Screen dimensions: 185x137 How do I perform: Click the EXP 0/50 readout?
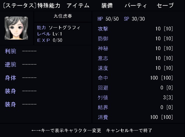click(50, 40)
